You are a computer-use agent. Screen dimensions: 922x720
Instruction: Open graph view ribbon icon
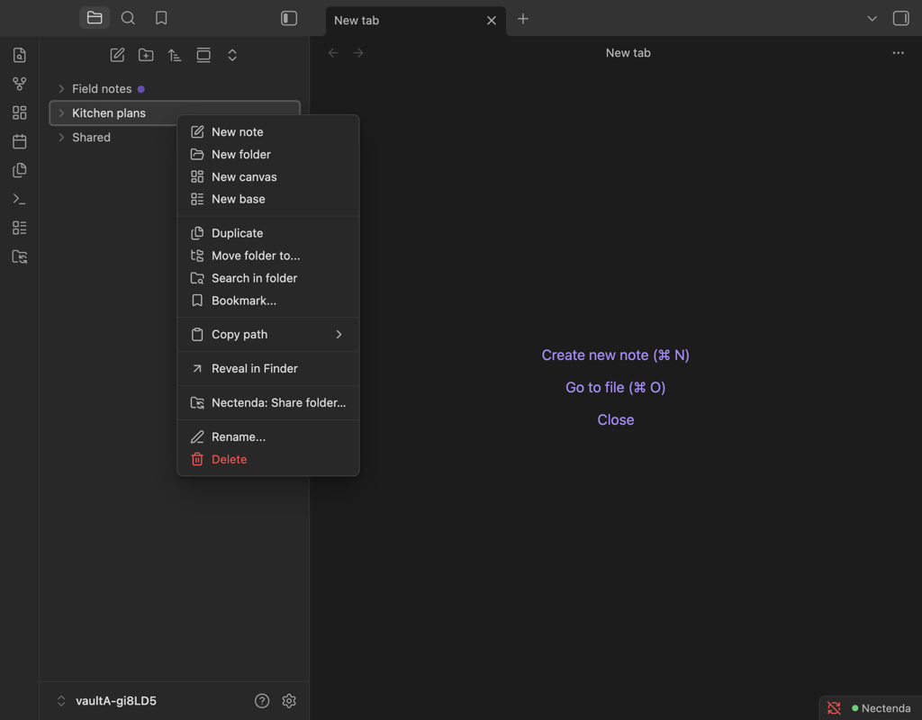pos(20,84)
